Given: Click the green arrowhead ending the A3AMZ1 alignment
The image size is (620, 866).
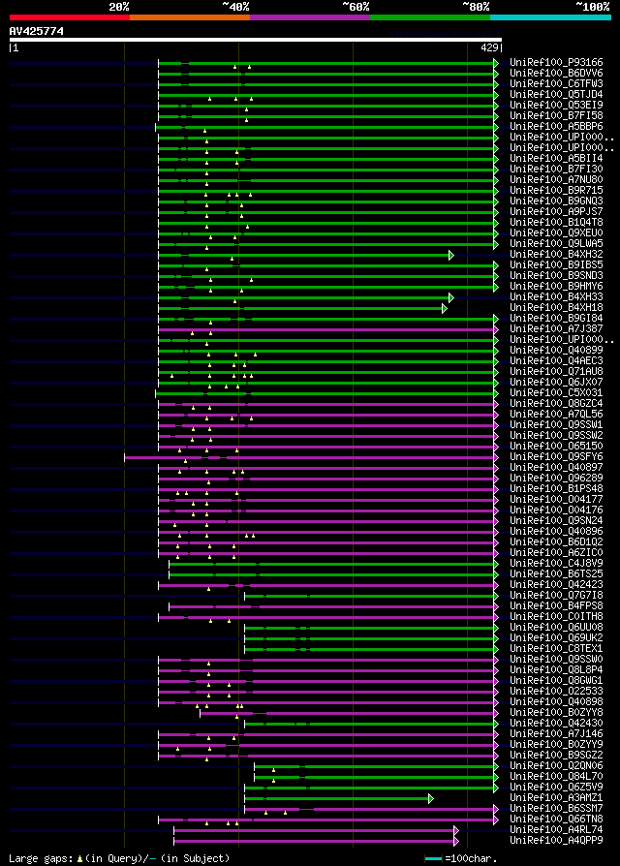Looking at the screenshot, I should pos(431,798).
